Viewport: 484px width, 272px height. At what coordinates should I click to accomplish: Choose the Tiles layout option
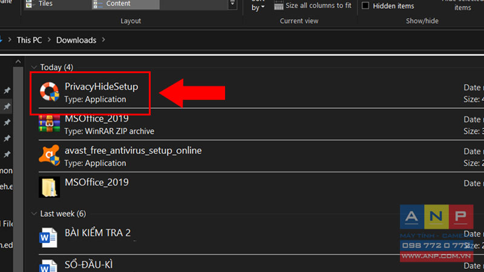[x=45, y=4]
